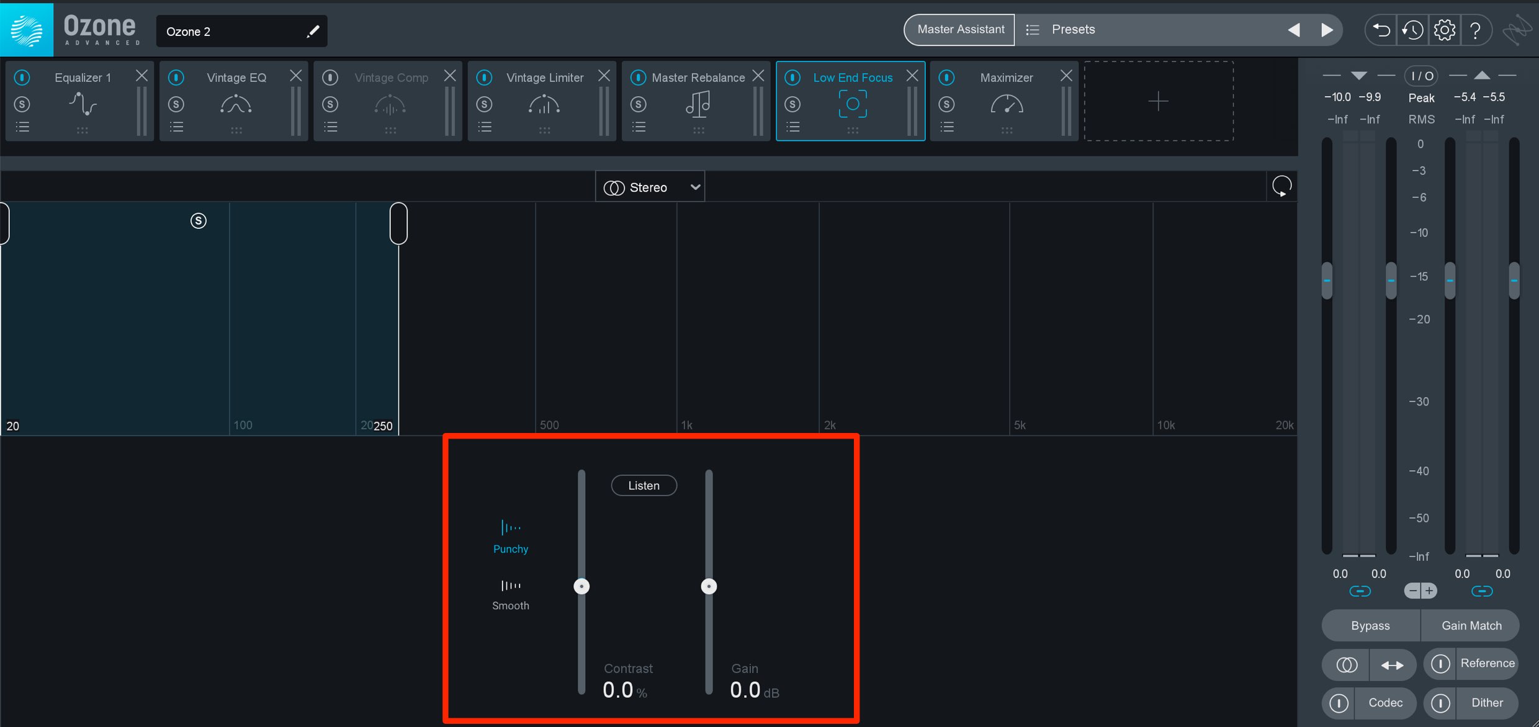Click the 250 Hz band handle
This screenshot has width=1539, height=727.
click(x=398, y=223)
